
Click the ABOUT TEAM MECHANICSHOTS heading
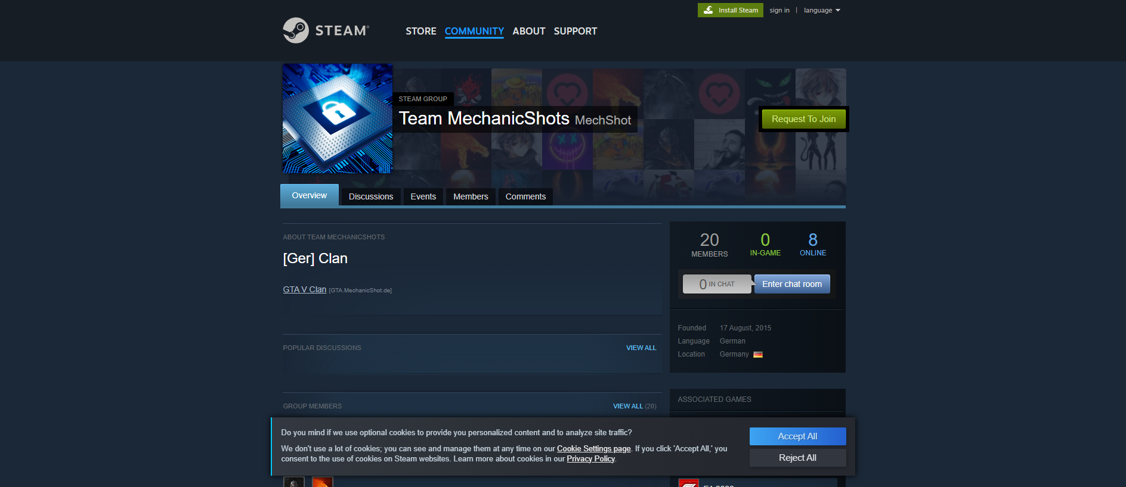334,237
